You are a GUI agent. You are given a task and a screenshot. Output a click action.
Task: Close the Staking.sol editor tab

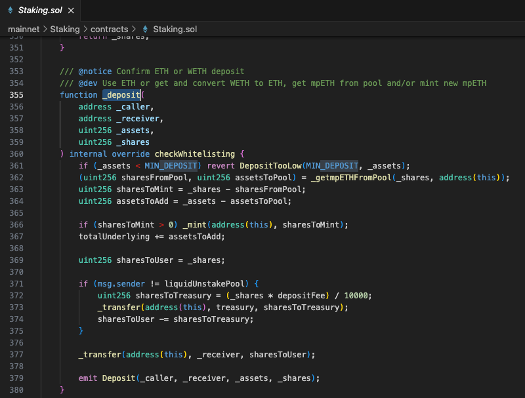pyautogui.click(x=71, y=10)
